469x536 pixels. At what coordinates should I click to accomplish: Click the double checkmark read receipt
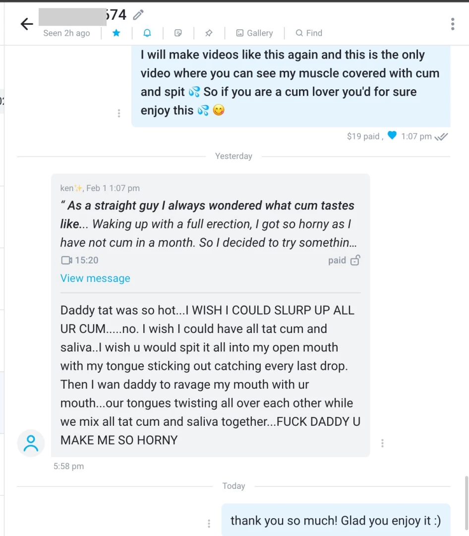(x=441, y=136)
